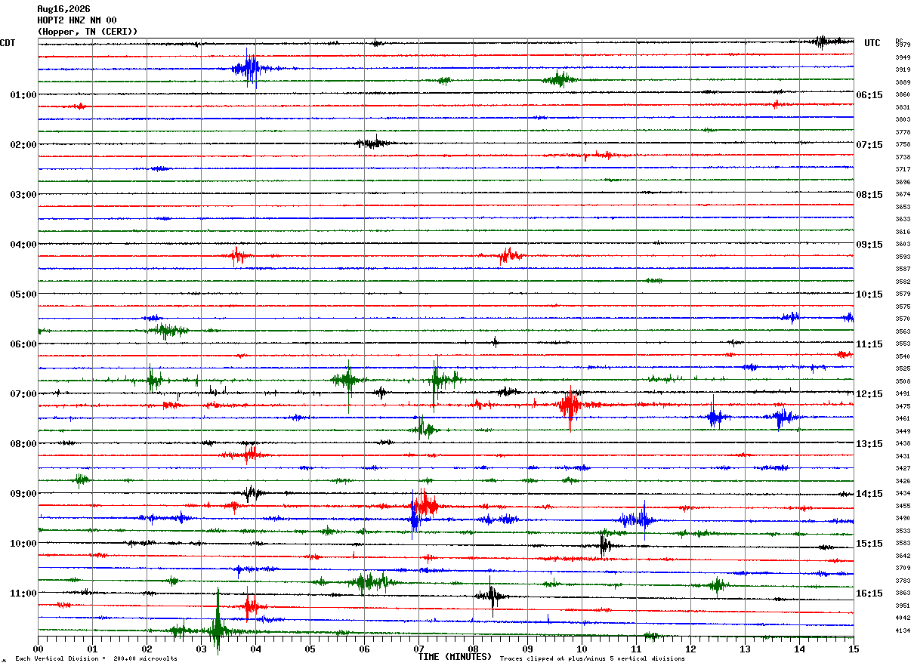The height and width of the screenshot is (669, 914).
Task: Select the 08:00 CDT hour label
Action: tap(23, 444)
